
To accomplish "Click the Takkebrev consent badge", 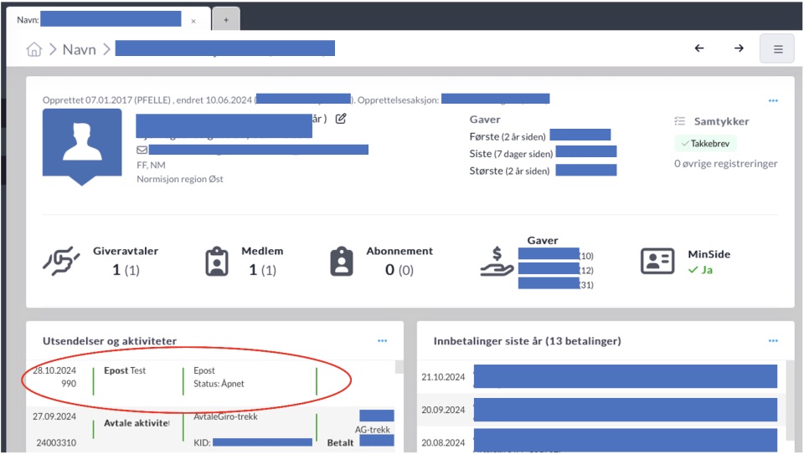I will 705,143.
